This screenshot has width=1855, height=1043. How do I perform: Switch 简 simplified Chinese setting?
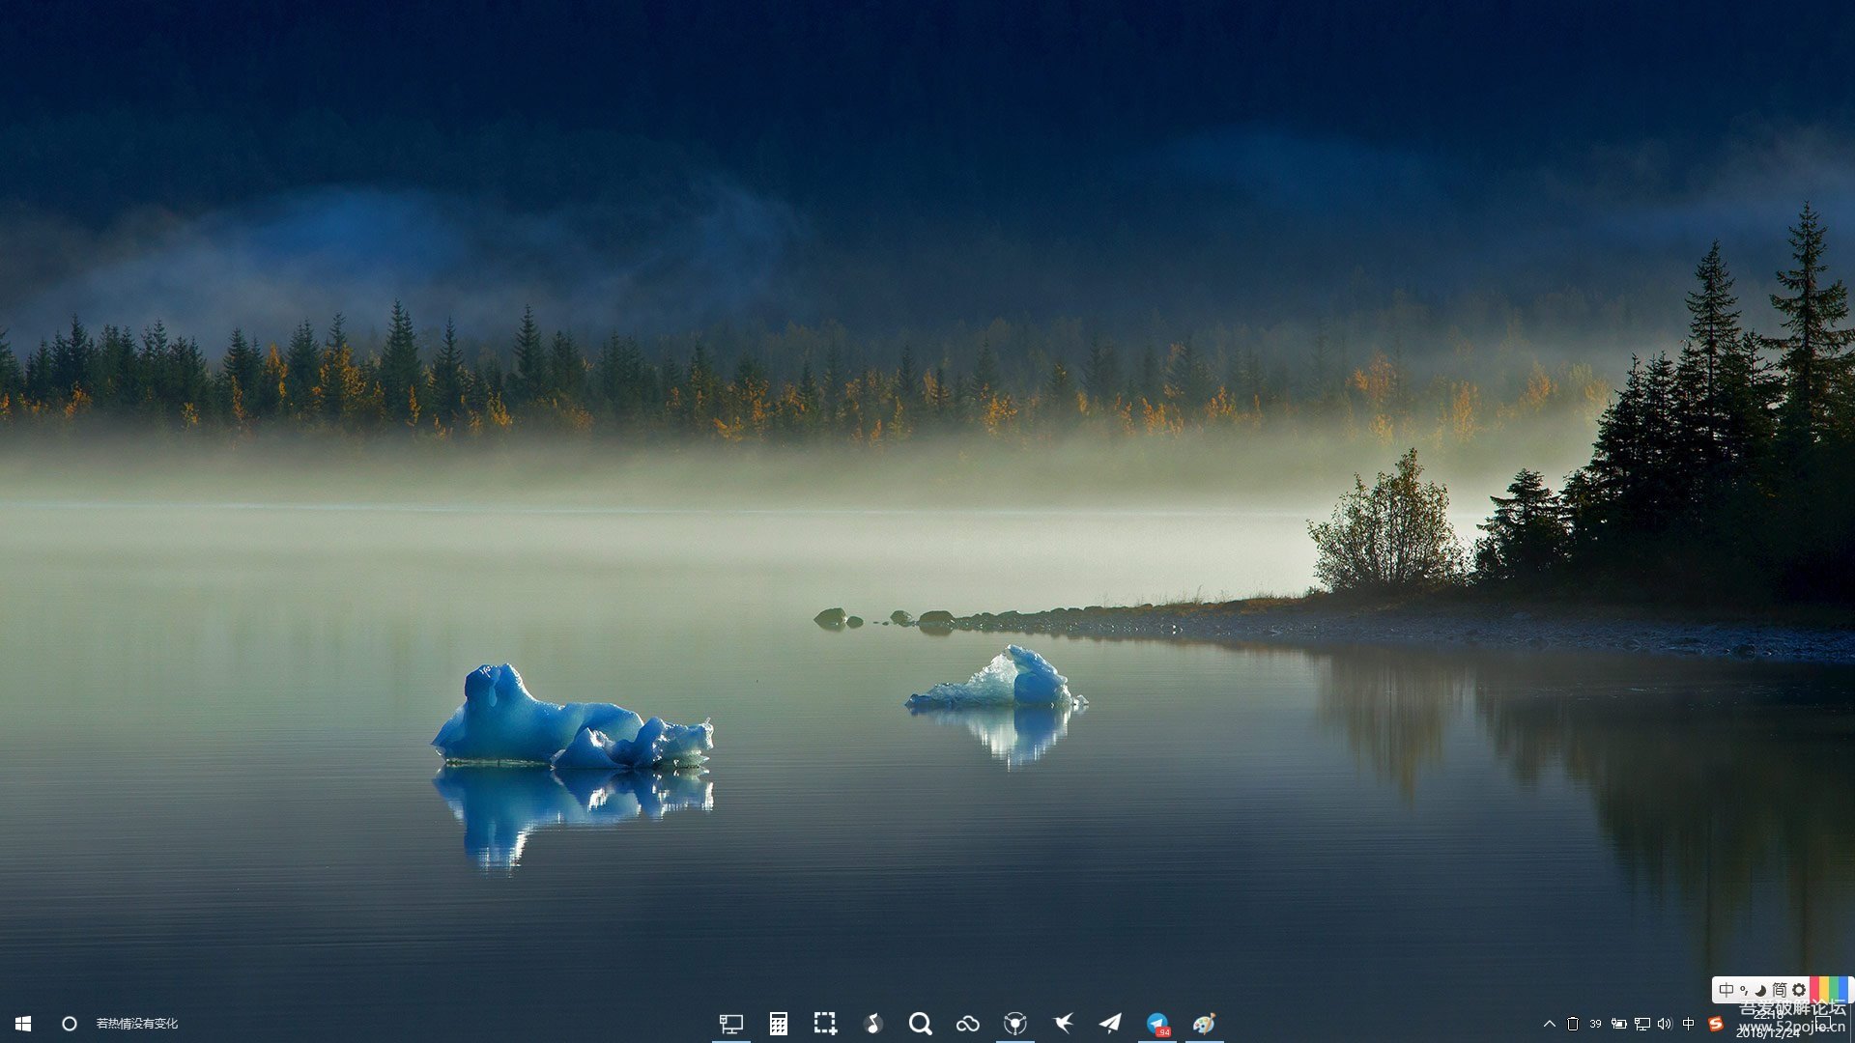coord(1779,990)
